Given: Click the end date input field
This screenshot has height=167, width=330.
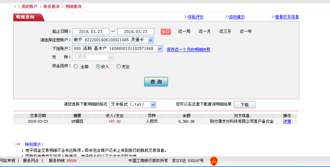Looking at the screenshot, I should click(x=136, y=31).
